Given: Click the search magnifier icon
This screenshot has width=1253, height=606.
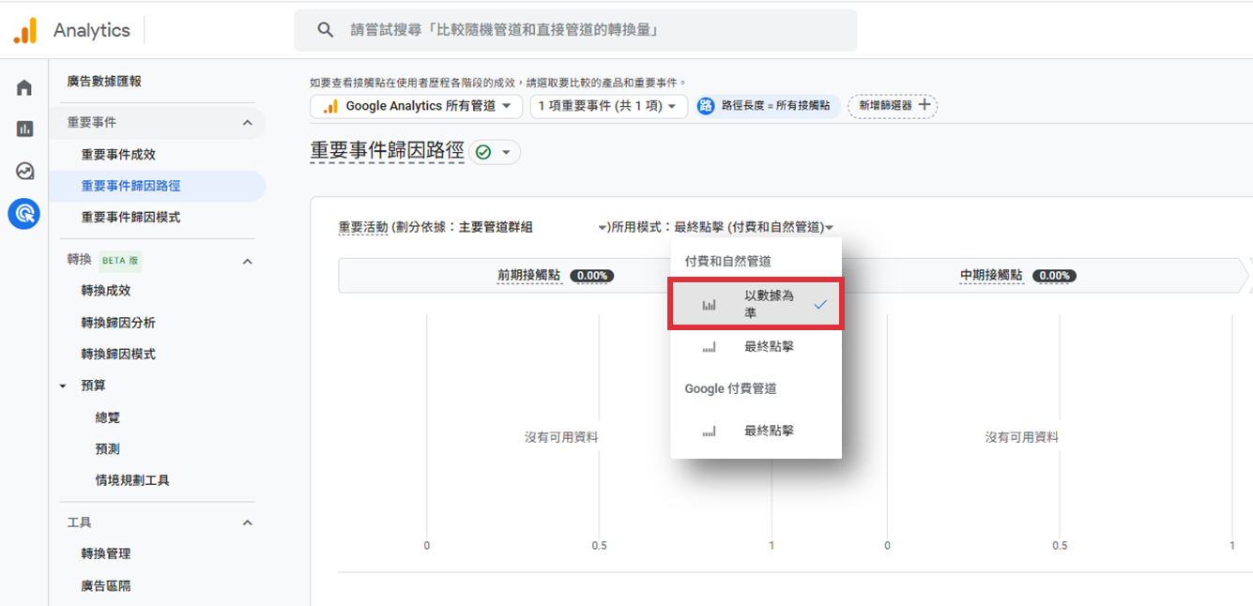Looking at the screenshot, I should [x=326, y=31].
